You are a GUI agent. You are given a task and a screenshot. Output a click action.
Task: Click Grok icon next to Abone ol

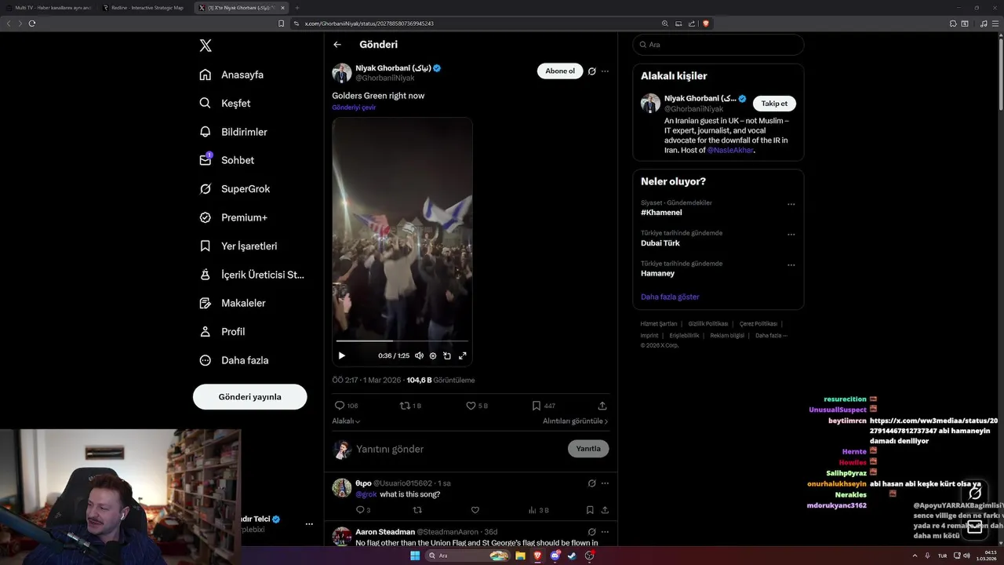pyautogui.click(x=592, y=71)
